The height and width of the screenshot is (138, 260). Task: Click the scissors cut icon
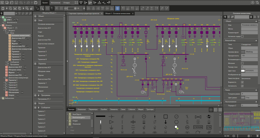tap(15, 8)
